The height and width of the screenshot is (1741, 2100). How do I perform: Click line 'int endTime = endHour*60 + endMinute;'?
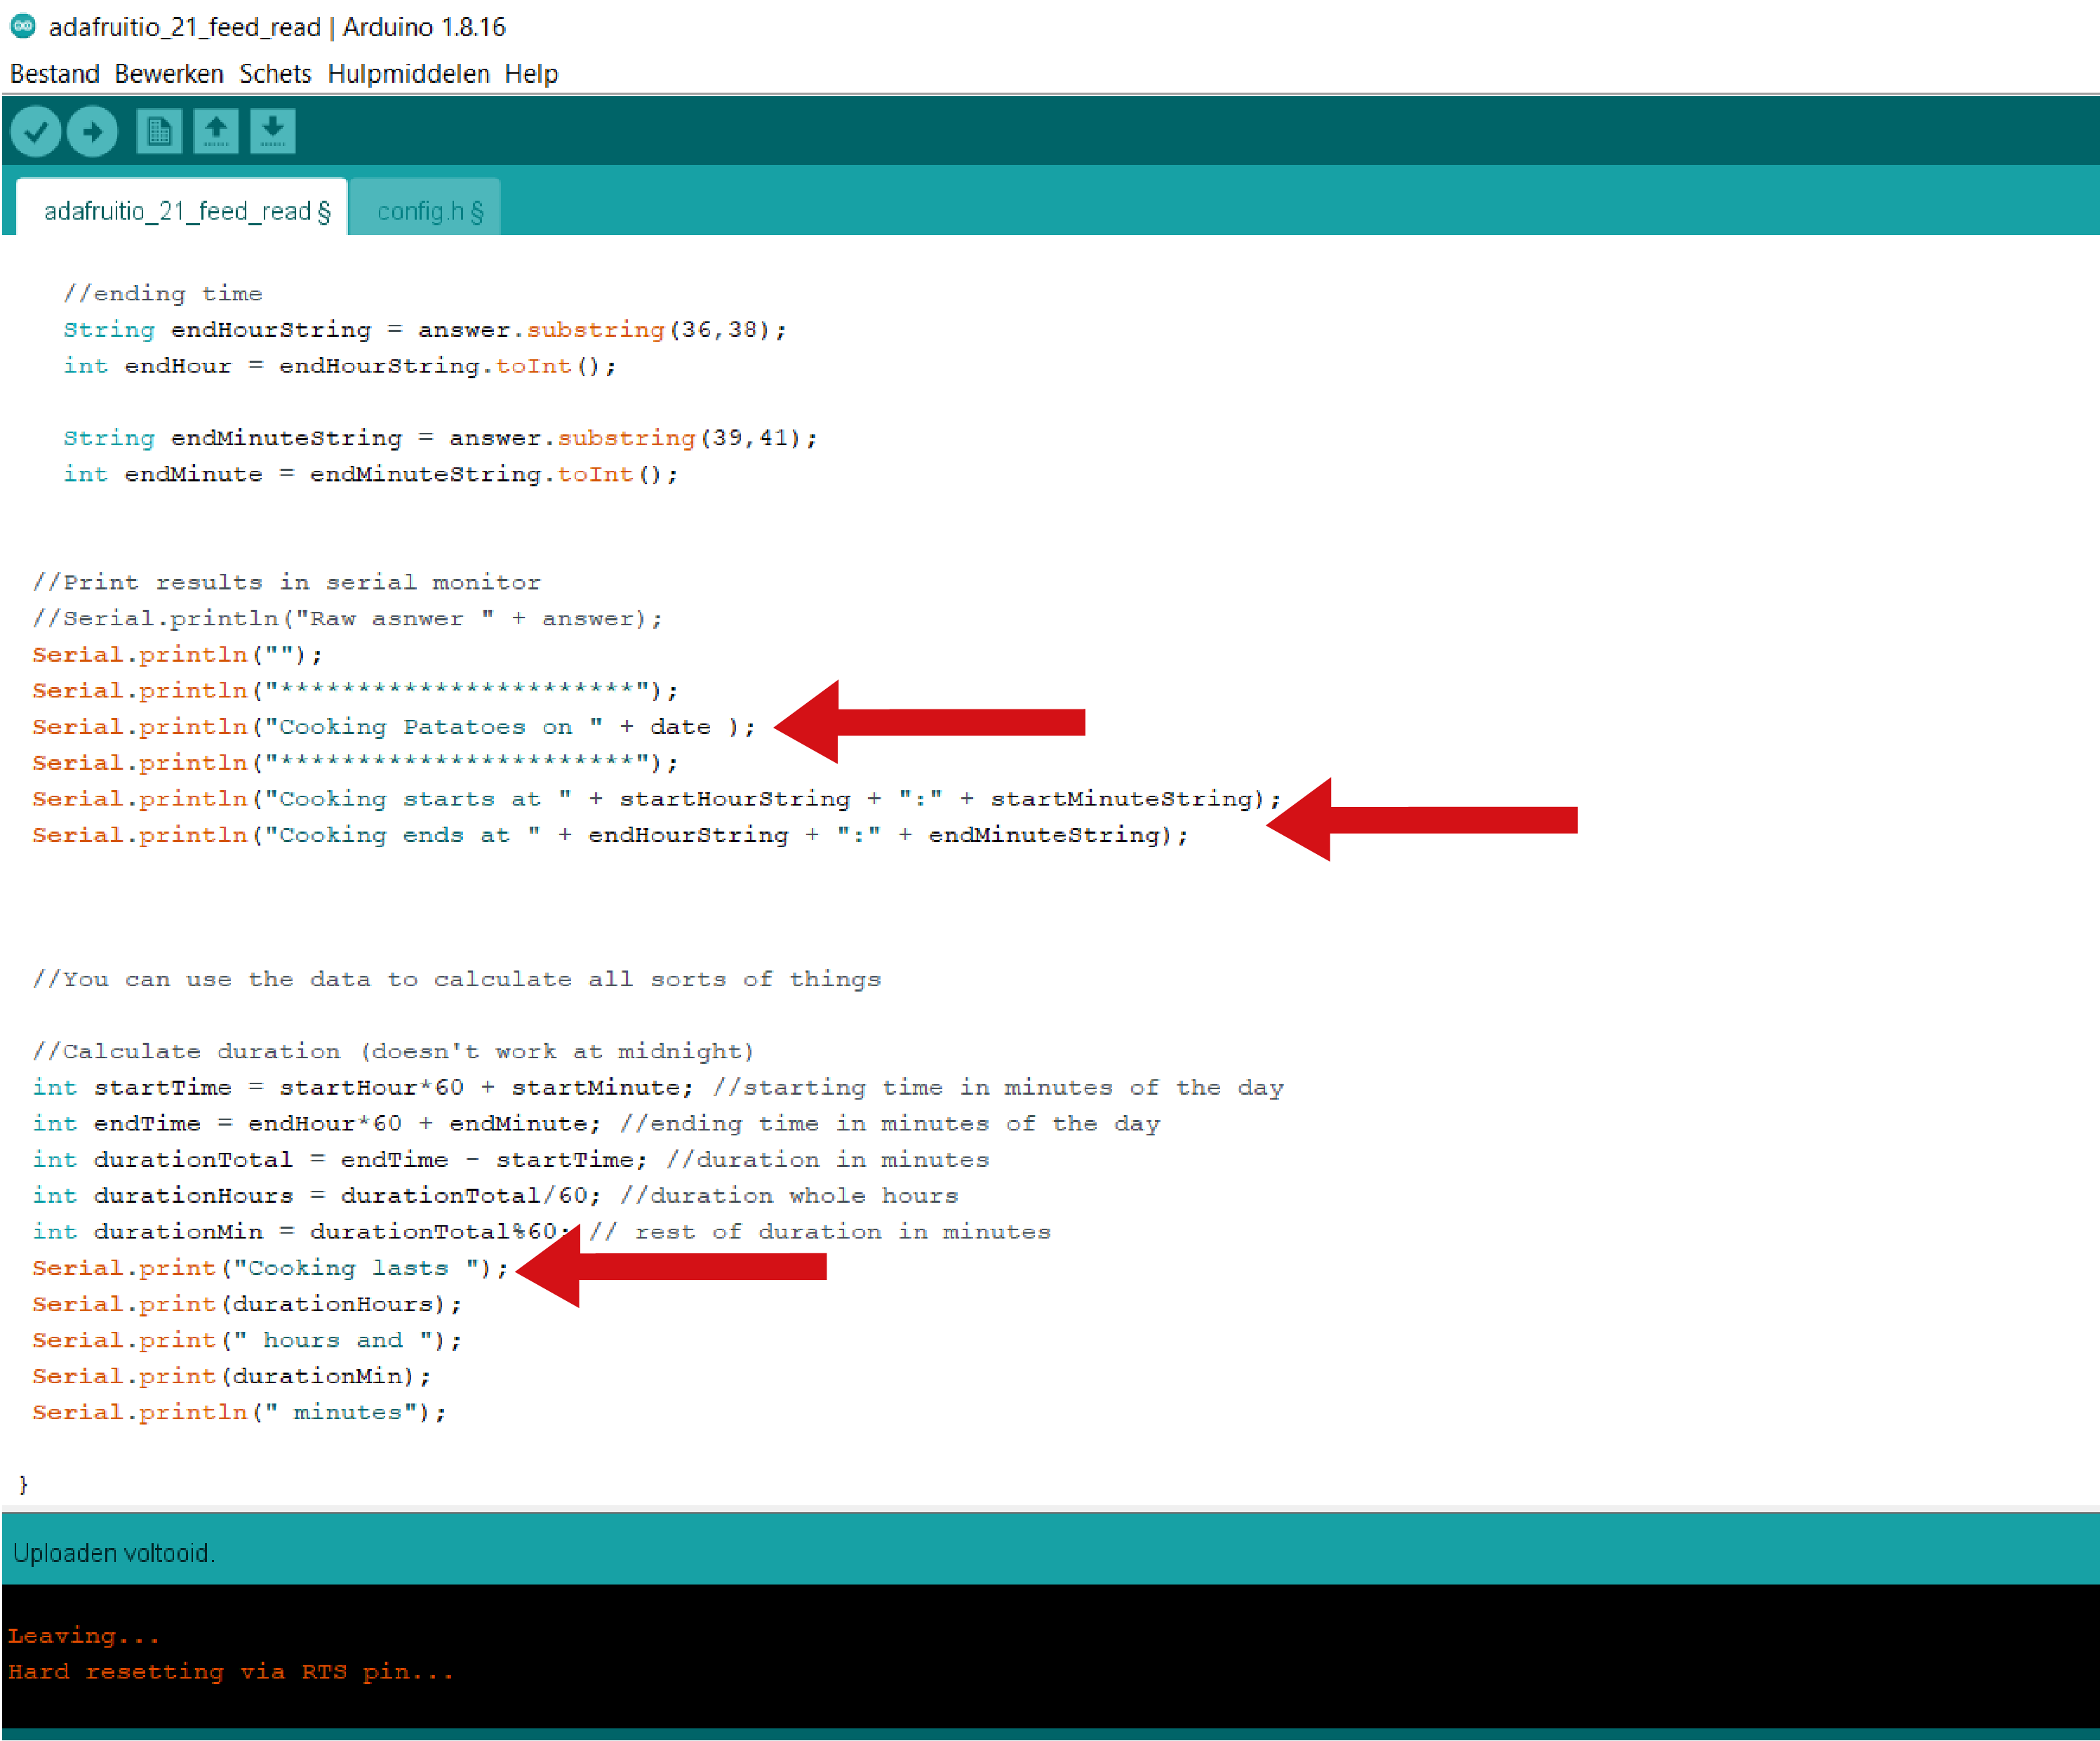[316, 1123]
